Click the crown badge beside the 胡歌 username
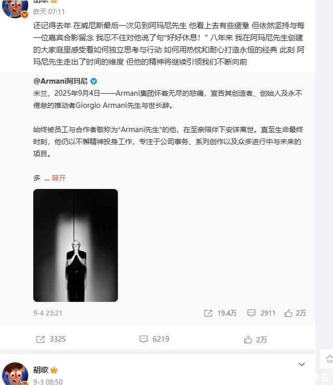The image size is (333, 385). [x=54, y=370]
